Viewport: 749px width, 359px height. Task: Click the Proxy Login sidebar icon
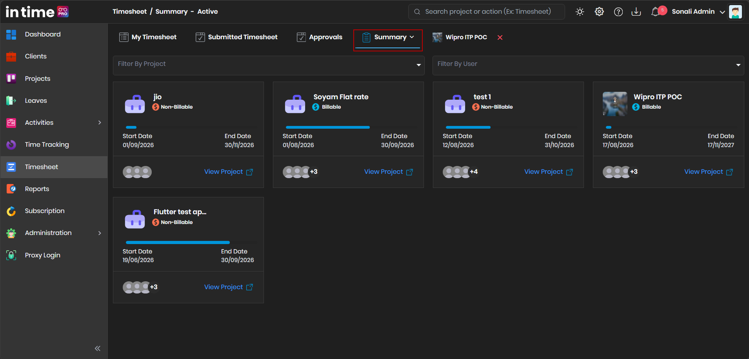click(x=11, y=255)
